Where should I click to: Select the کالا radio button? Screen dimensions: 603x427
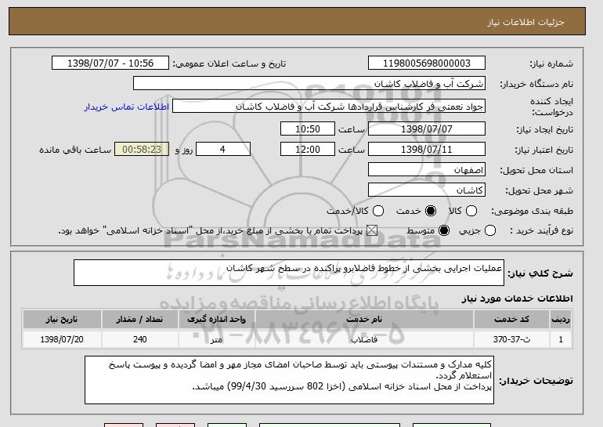click(x=471, y=211)
